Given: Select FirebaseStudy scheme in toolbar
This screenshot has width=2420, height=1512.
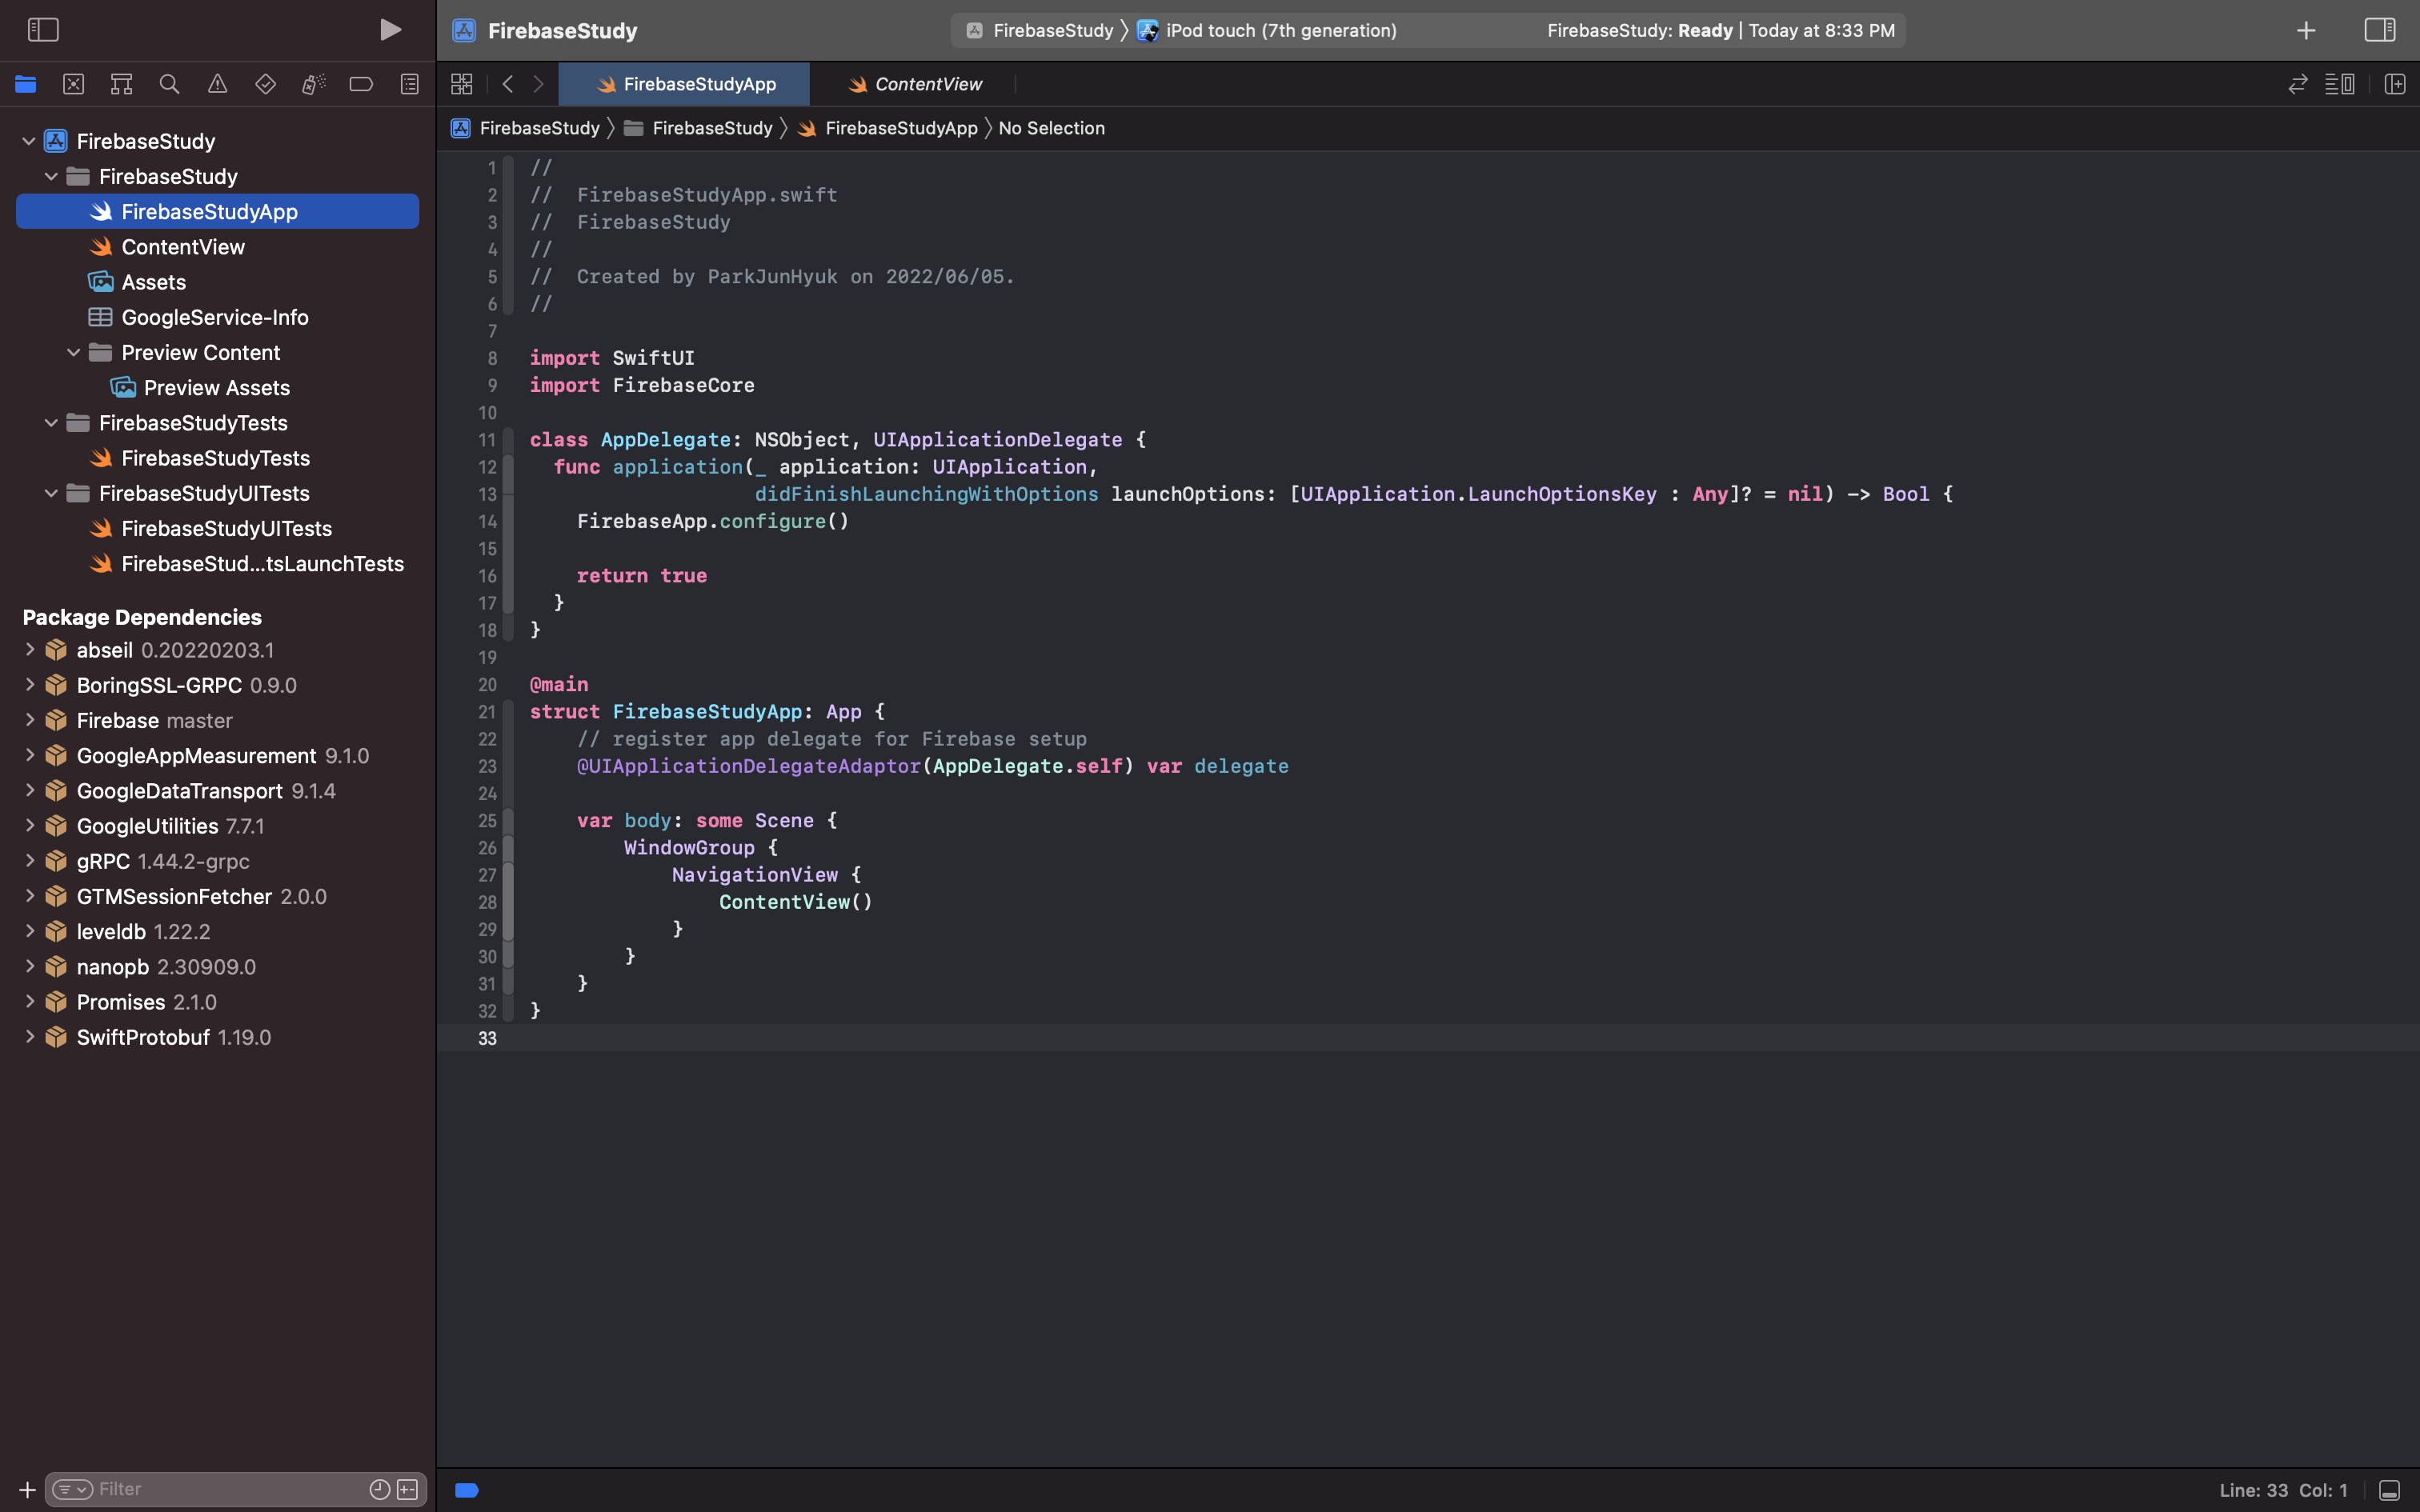Looking at the screenshot, I should (x=1040, y=30).
